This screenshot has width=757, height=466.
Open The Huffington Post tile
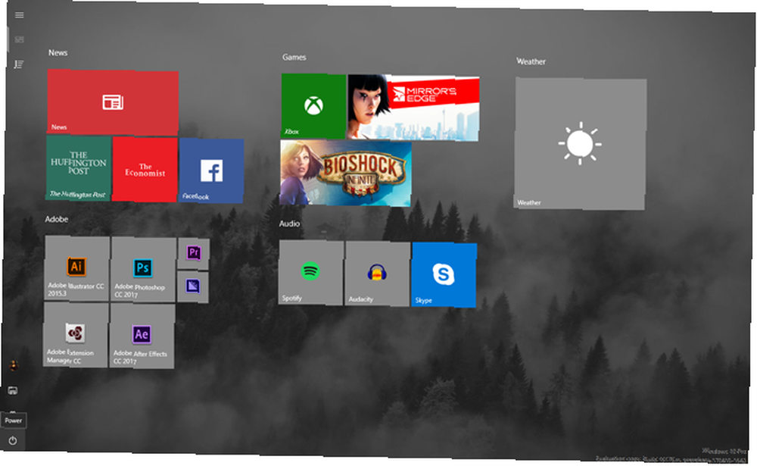[x=79, y=168]
